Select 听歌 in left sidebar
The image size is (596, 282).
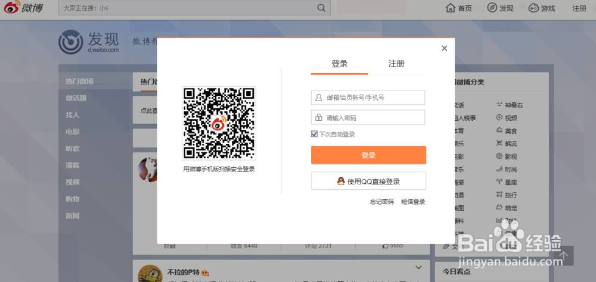(73, 148)
